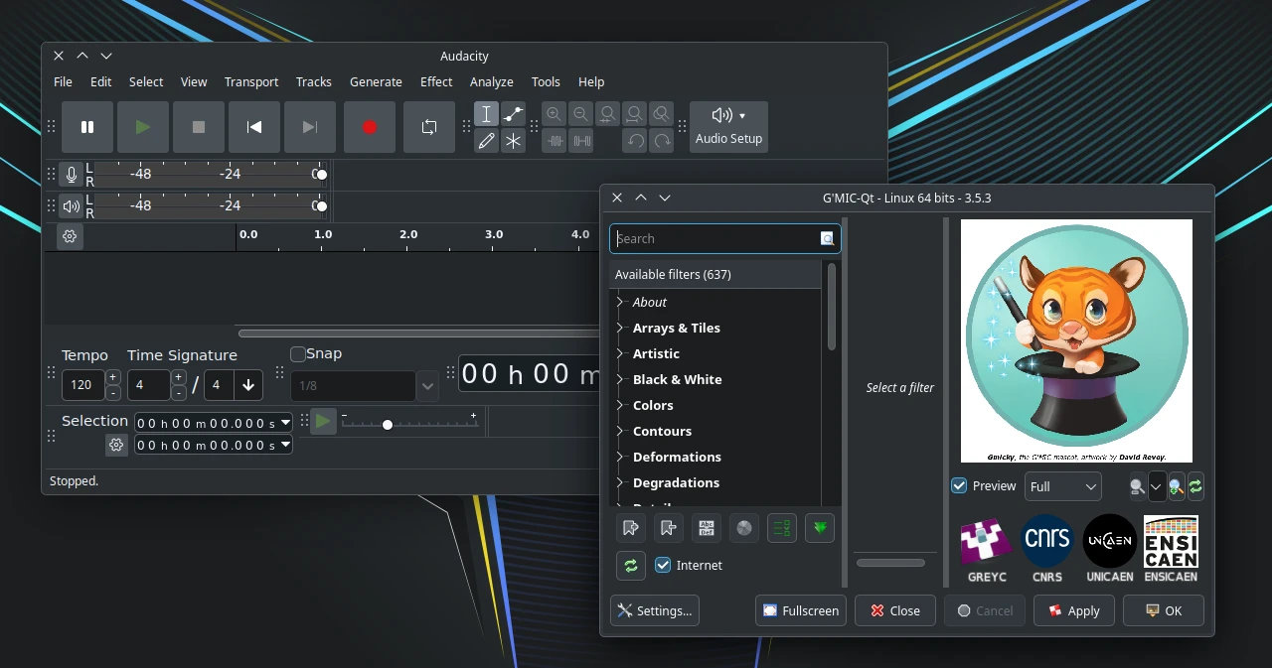Expand the Black & White category
Screen dimensions: 1272x668
click(x=620, y=379)
